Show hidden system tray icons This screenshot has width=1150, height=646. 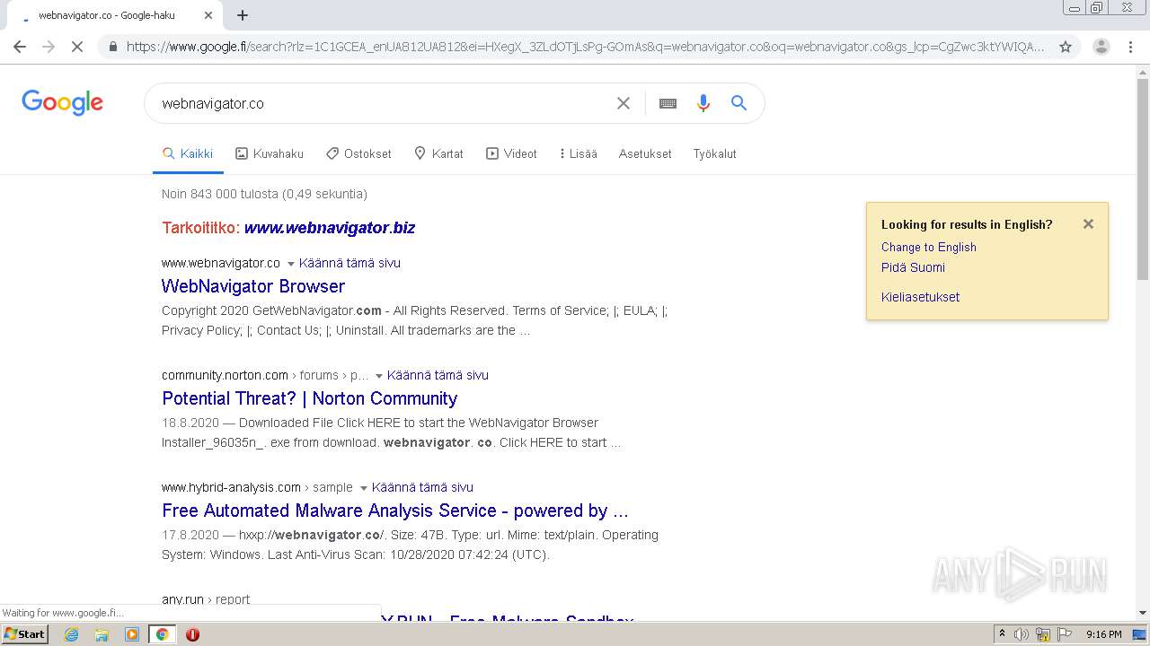1003,634
